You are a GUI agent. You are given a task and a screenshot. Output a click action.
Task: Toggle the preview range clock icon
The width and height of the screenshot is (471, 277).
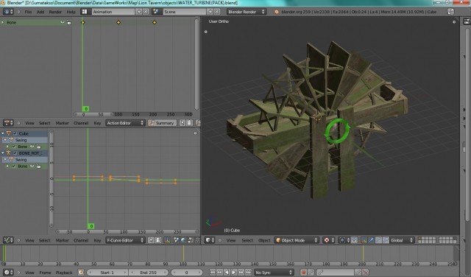click(80, 272)
